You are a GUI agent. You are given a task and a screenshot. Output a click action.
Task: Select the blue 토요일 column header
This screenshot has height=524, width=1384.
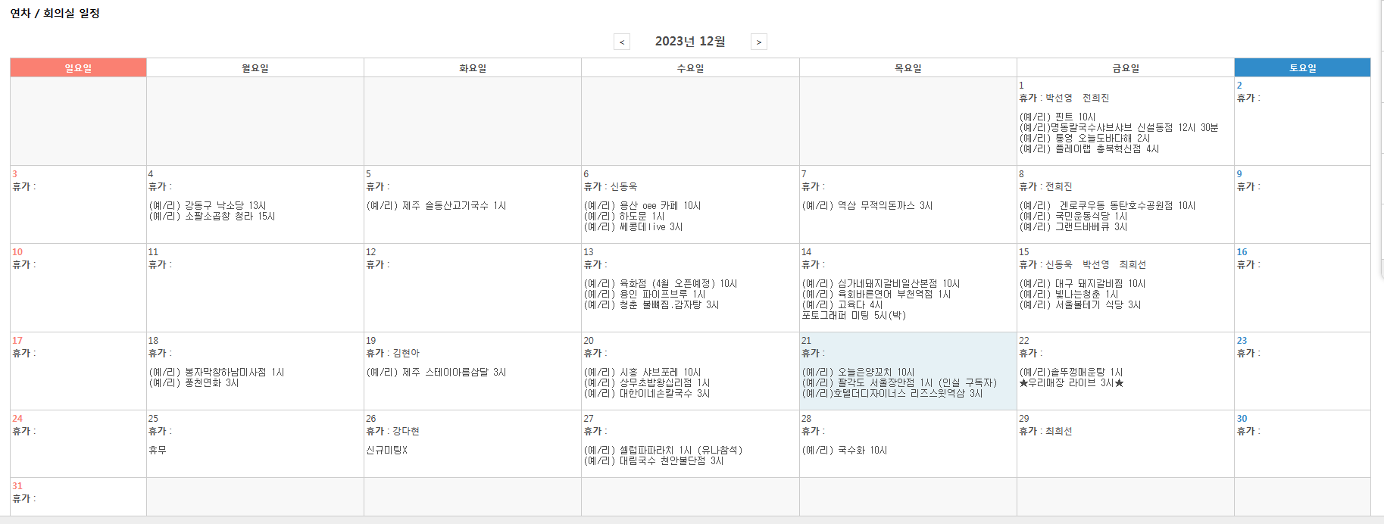point(1302,68)
